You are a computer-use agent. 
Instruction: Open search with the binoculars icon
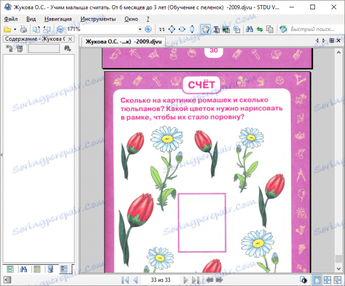coord(249,29)
